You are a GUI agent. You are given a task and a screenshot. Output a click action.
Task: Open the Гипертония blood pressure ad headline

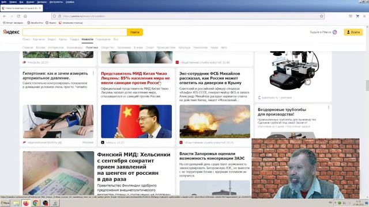55,75
